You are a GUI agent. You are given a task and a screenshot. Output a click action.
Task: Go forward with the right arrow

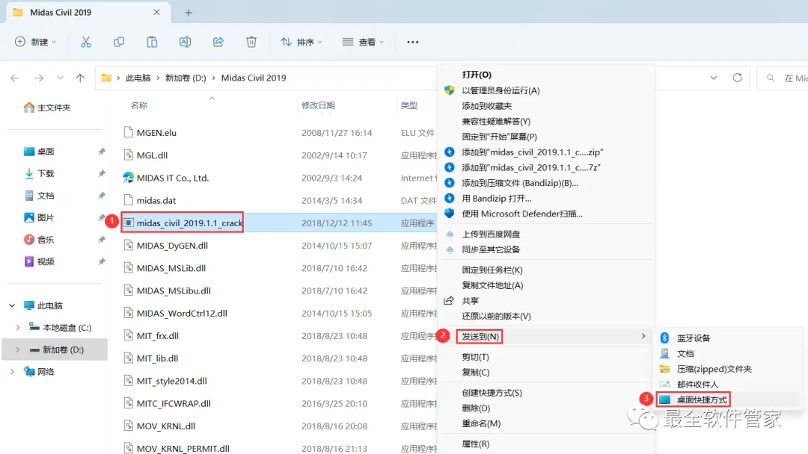(39, 78)
